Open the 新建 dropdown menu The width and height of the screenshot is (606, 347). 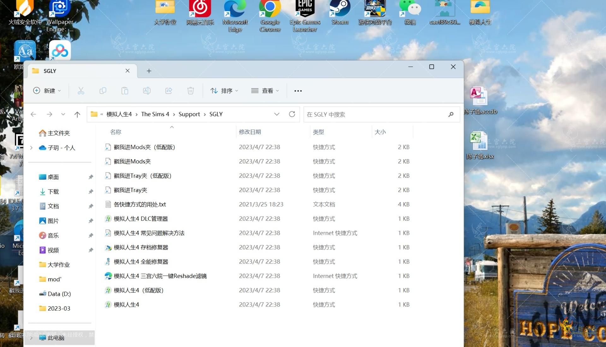[x=47, y=91]
